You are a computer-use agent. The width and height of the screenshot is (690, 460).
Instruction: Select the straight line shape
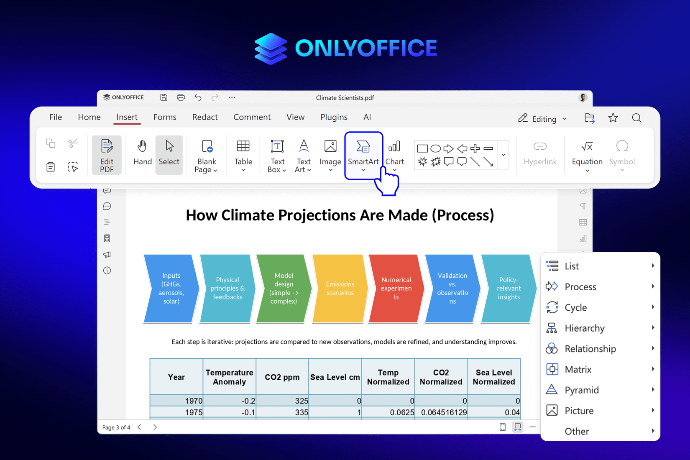475,161
